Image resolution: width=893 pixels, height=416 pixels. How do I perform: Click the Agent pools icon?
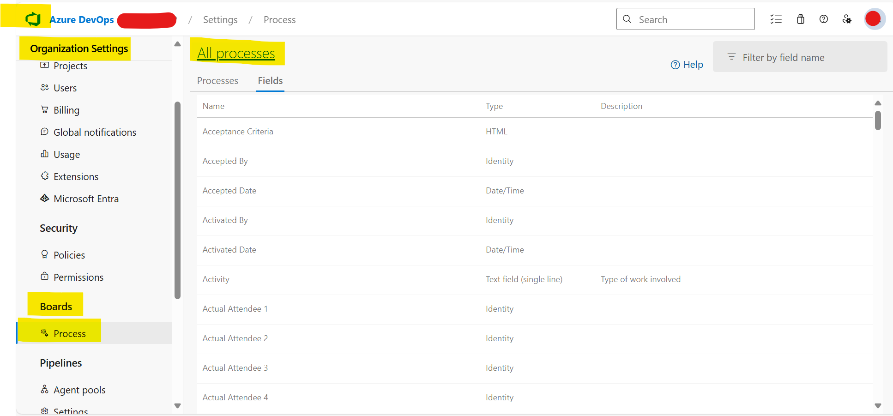(x=44, y=389)
